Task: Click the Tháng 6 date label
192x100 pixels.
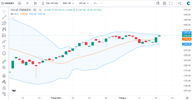Action: (x=122, y=98)
